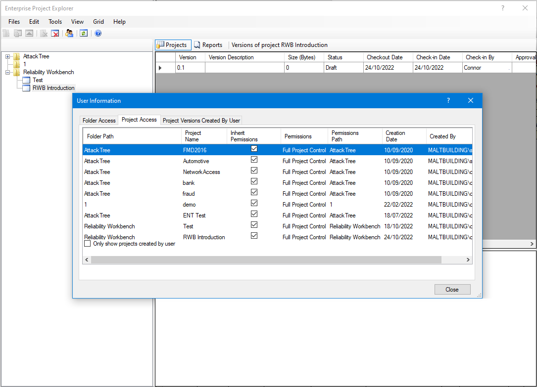Click the AttackTree folder icon

(x=17, y=56)
